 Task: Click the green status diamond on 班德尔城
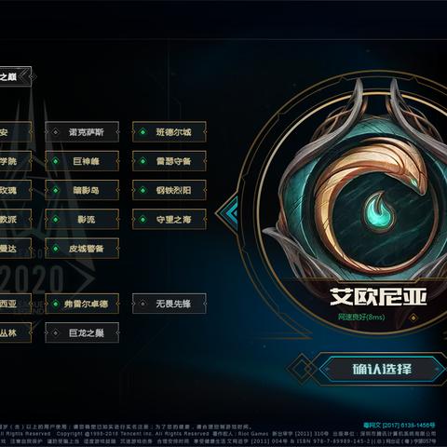pos(142,132)
